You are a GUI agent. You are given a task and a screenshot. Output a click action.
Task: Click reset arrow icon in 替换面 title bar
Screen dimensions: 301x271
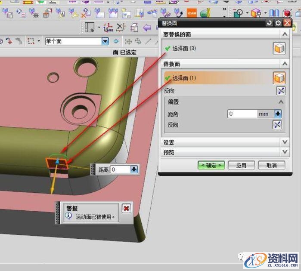(x=270, y=23)
